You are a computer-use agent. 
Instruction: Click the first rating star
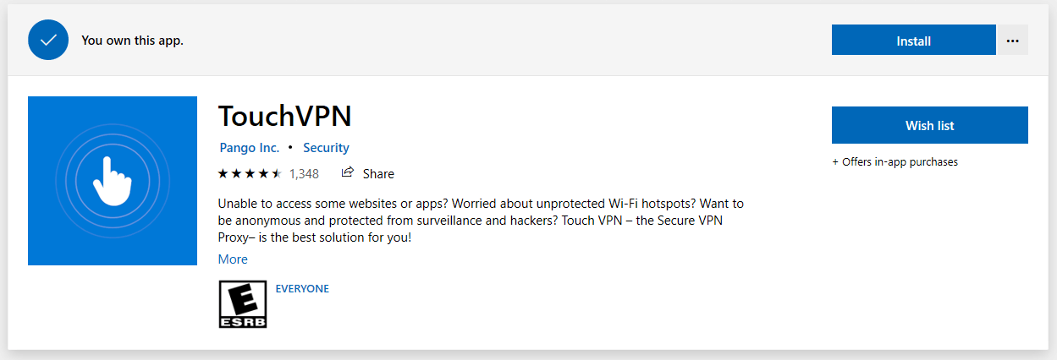coord(223,174)
